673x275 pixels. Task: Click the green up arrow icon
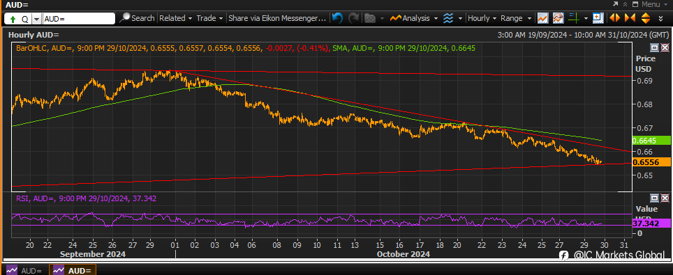pos(12,19)
